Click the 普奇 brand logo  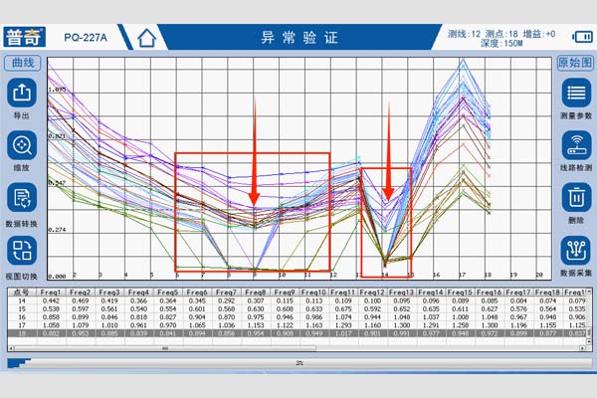coord(24,37)
